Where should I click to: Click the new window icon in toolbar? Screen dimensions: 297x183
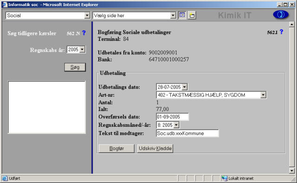[x=192, y=15]
